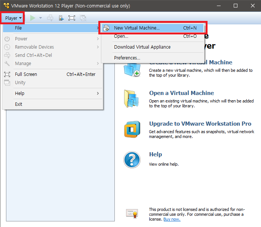Click the blue question mark Help icon
The height and width of the screenshot is (227, 261).
(132, 160)
